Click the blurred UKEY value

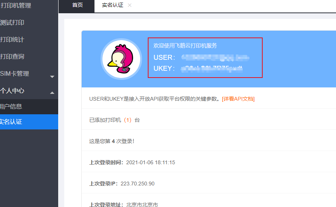coord(212,68)
